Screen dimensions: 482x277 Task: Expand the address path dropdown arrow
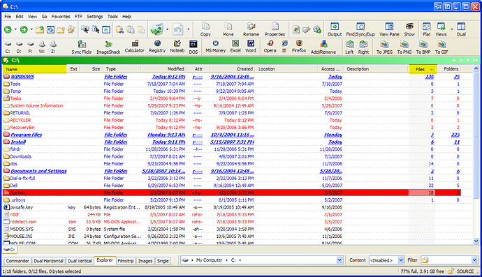coord(339,260)
